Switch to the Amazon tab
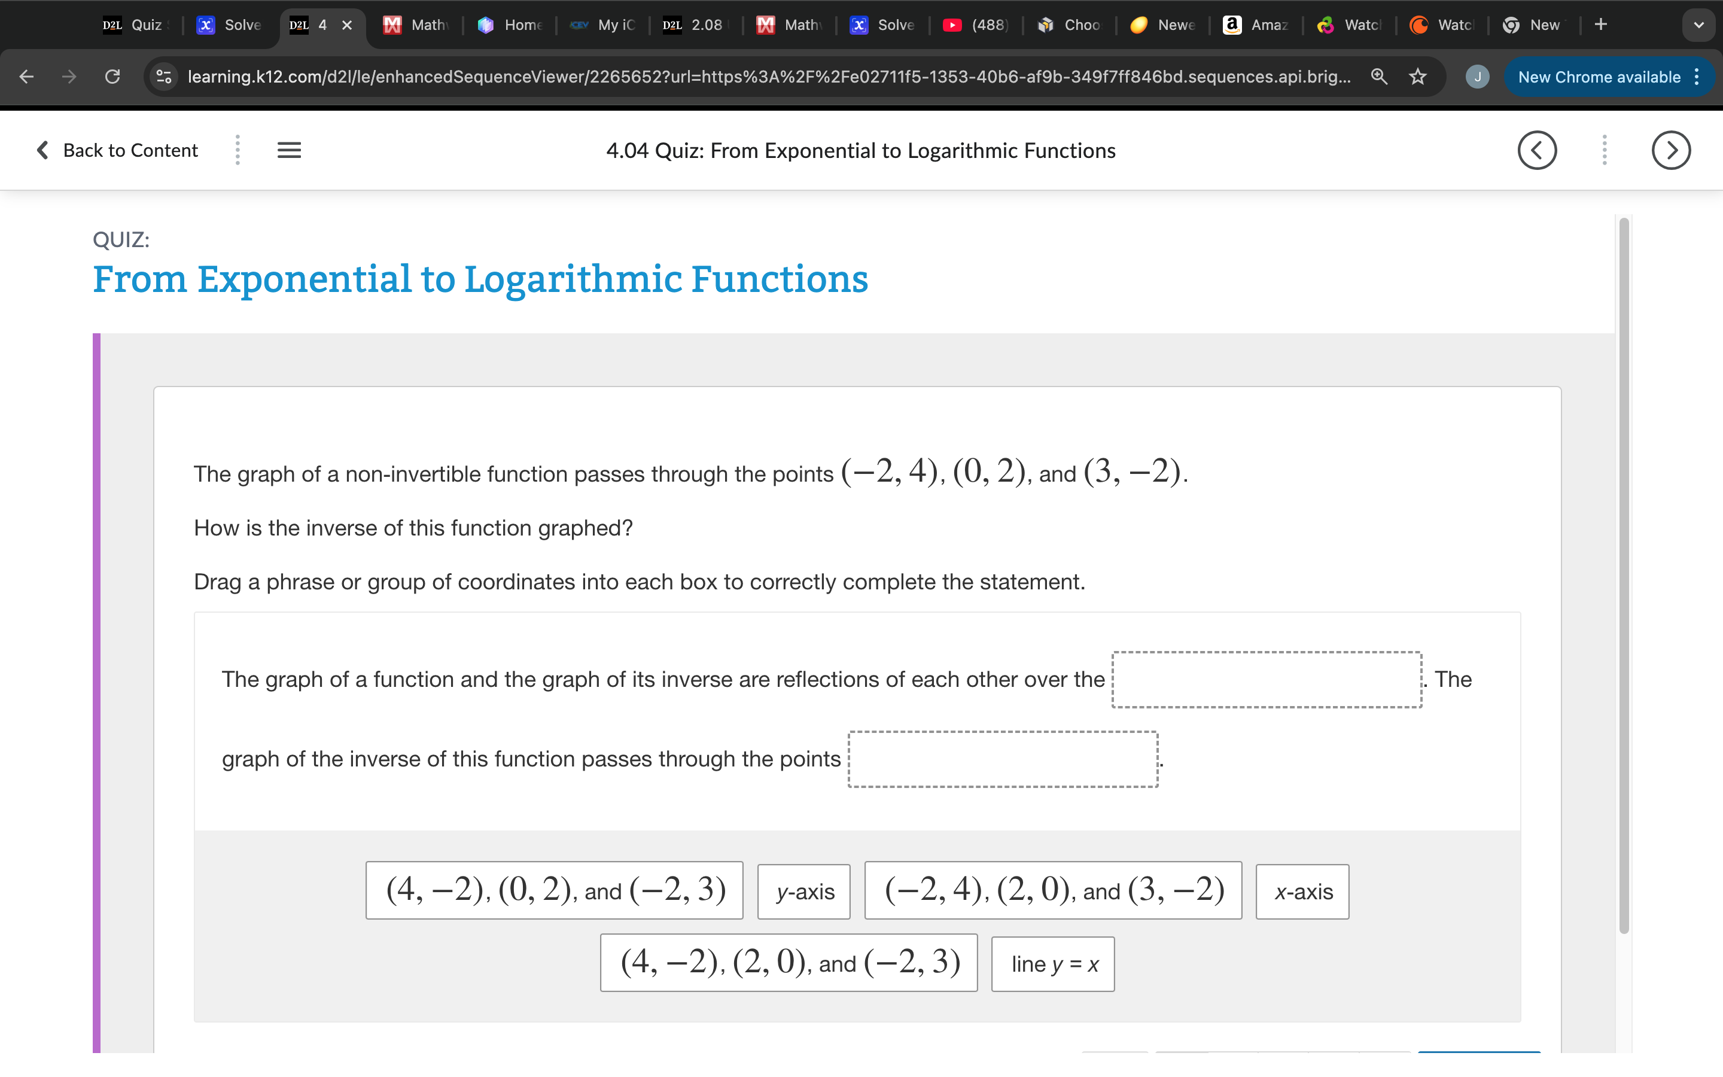This screenshot has height=1077, width=1723. 1256,25
